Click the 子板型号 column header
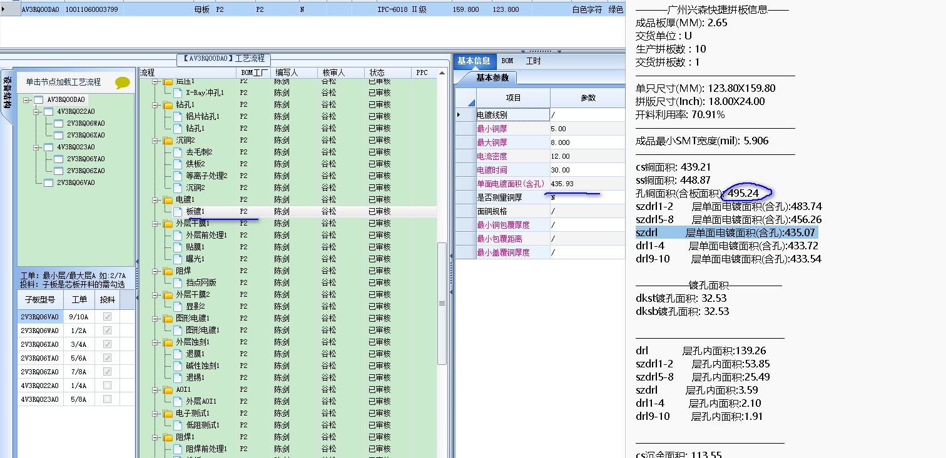Image resolution: width=946 pixels, height=458 pixels. point(41,300)
